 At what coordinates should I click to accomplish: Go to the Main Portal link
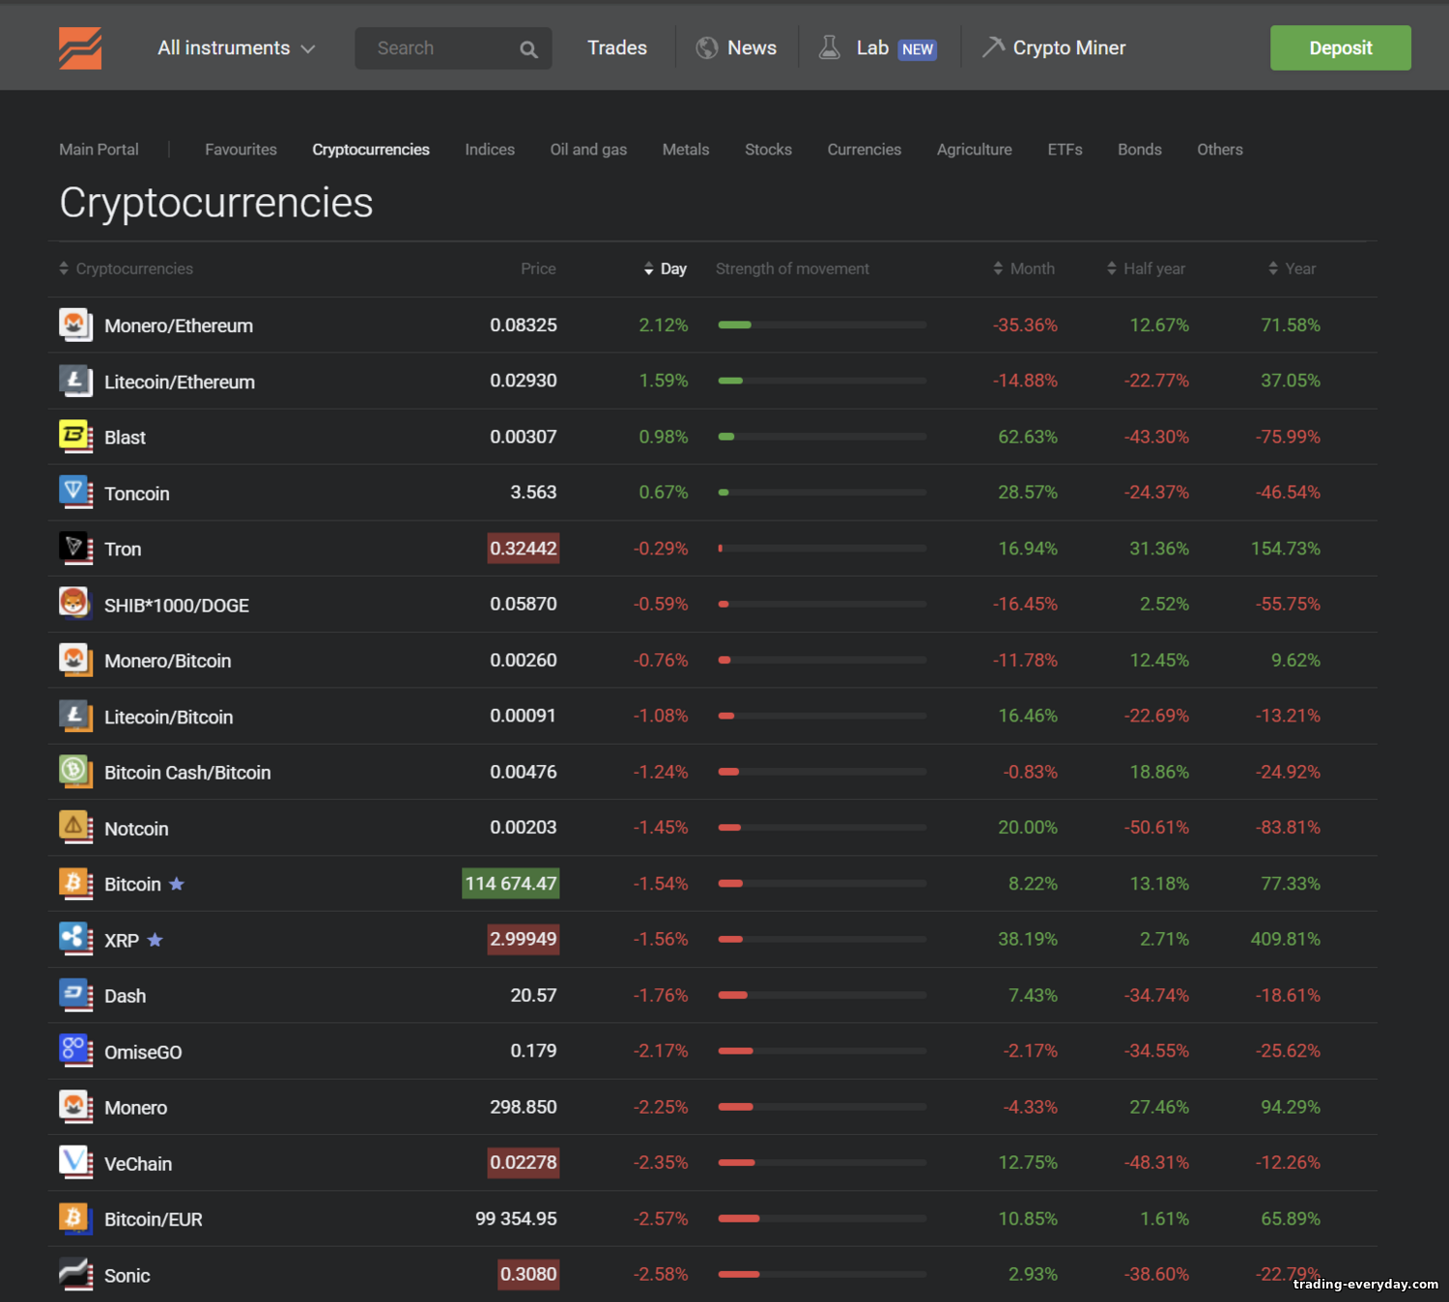99,150
